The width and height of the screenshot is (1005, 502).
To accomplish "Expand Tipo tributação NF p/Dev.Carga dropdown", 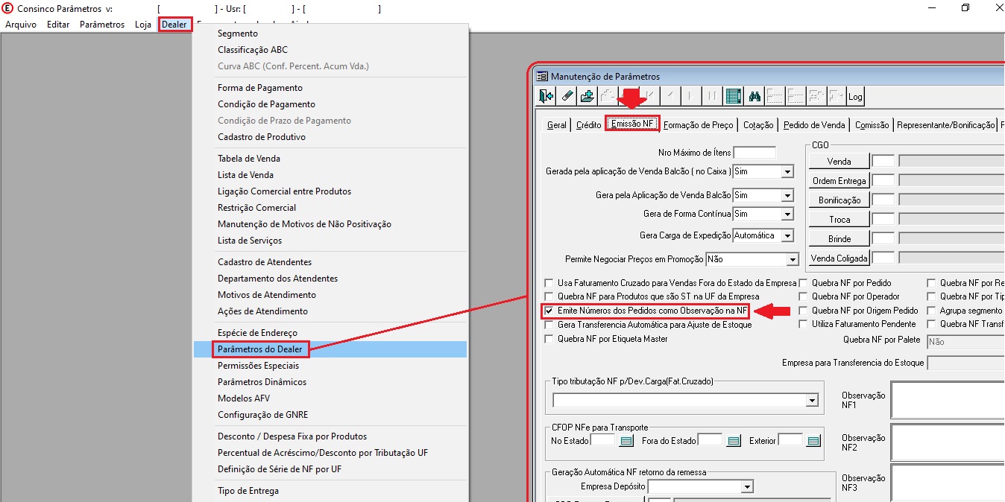I will tap(812, 401).
